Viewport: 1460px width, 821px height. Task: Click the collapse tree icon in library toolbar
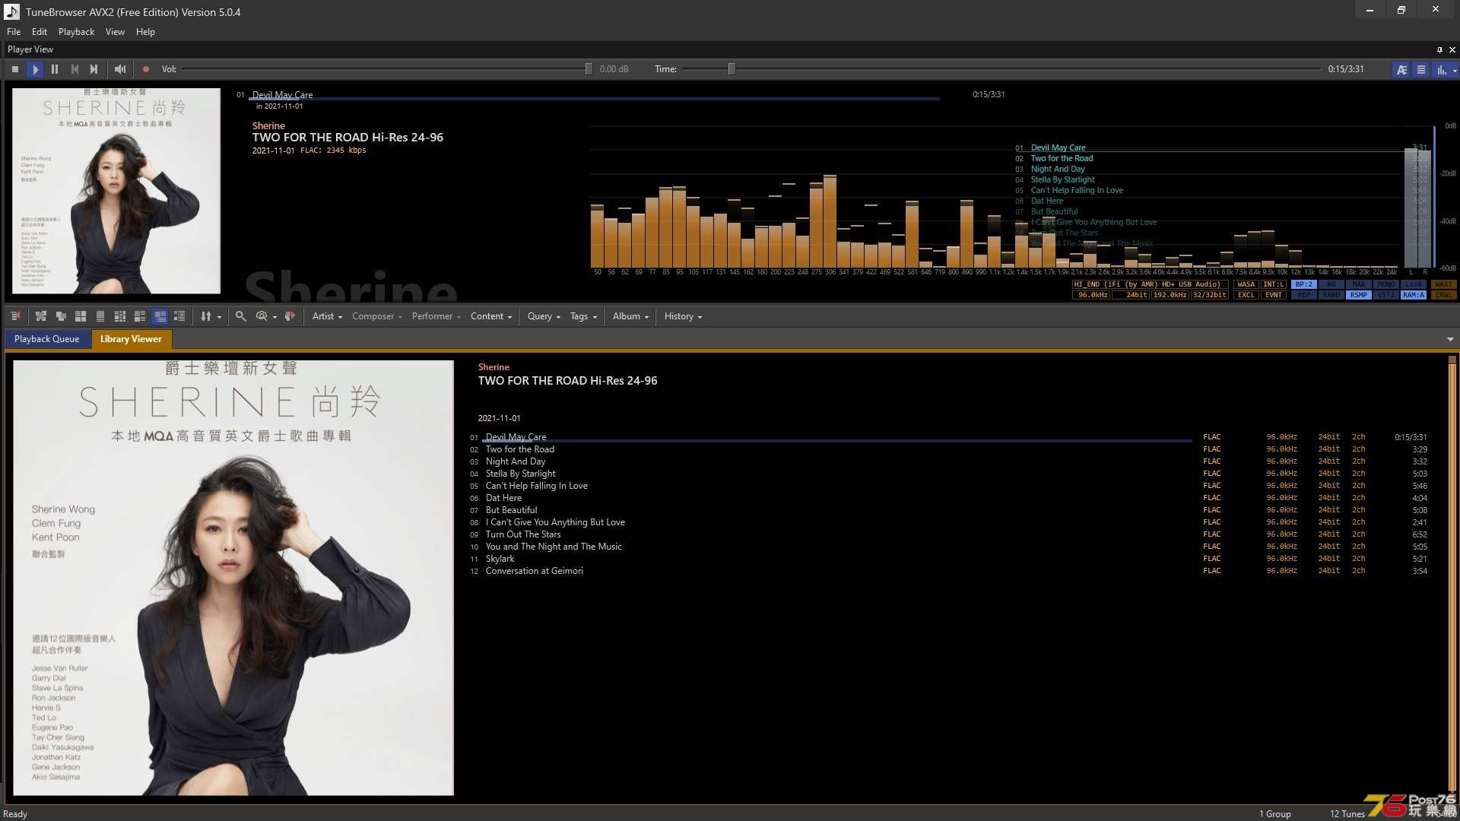(61, 316)
